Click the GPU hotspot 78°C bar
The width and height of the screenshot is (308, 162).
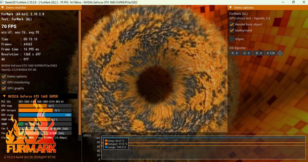click(x=45, y=110)
